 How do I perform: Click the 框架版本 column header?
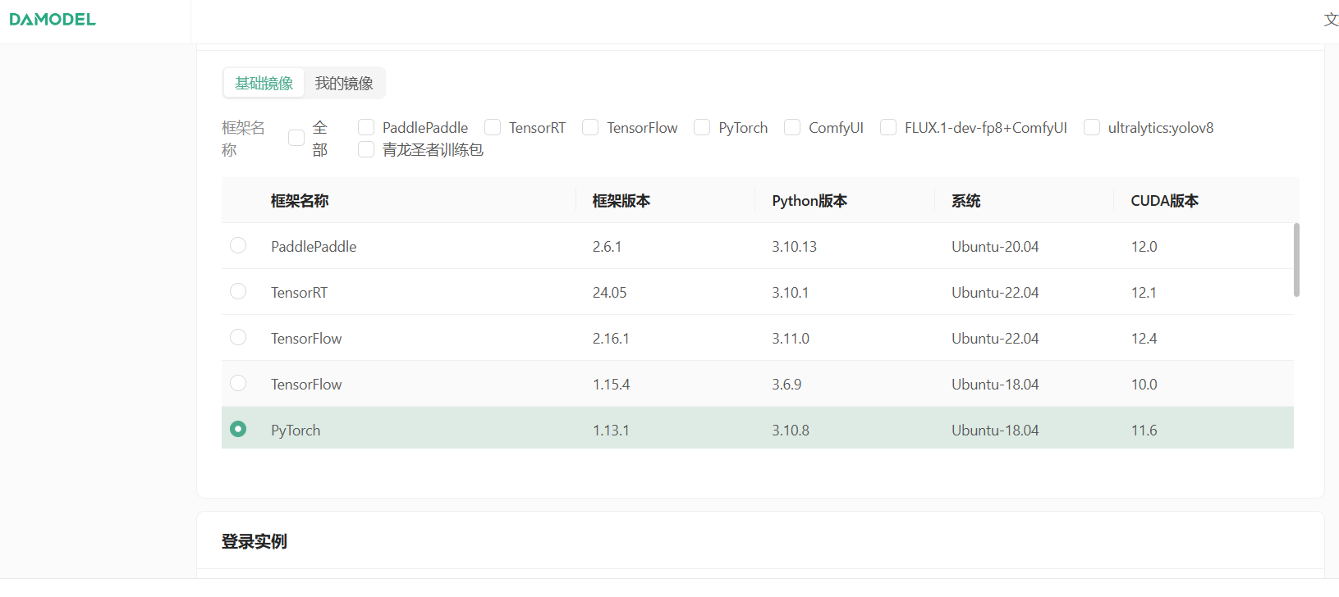[621, 201]
